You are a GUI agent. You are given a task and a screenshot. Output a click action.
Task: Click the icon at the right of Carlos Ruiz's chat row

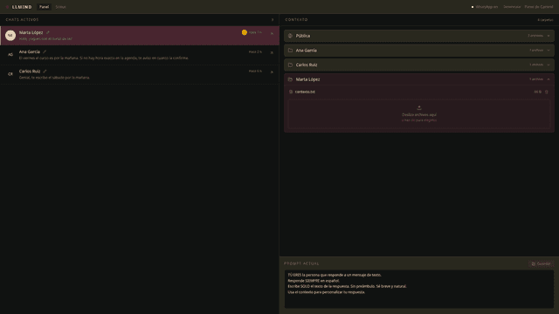pos(272,72)
